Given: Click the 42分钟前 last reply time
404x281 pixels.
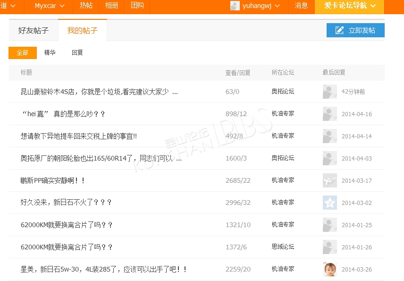Looking at the screenshot, I should (x=353, y=92).
